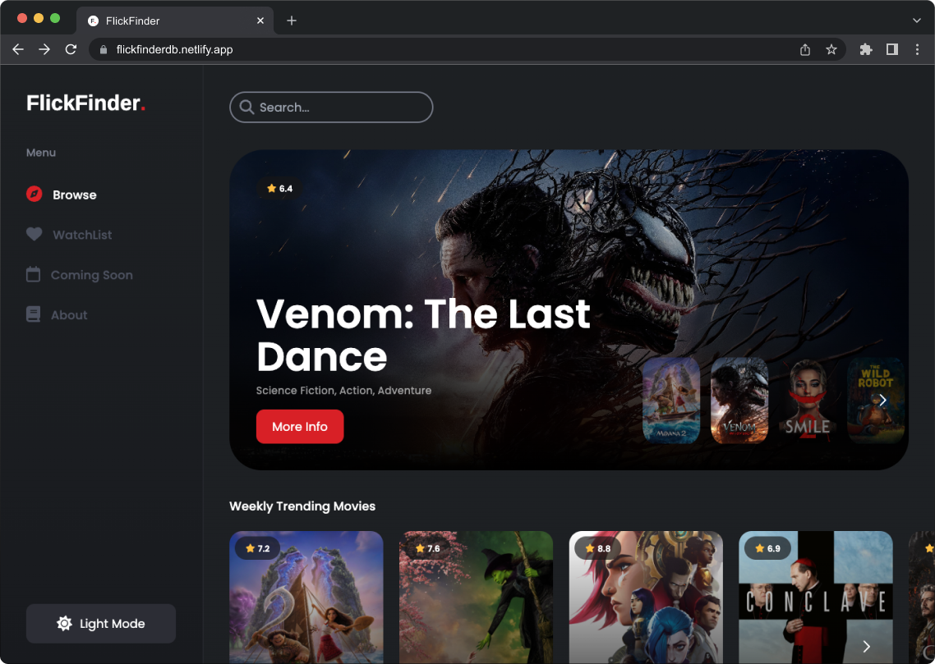Switch to Light Mode
Image resolution: width=935 pixels, height=664 pixels.
[x=101, y=624]
